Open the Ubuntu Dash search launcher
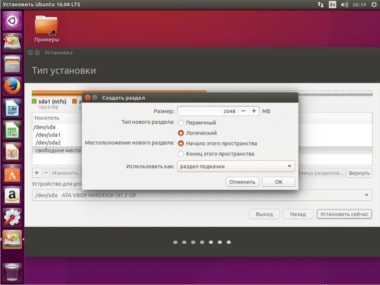The image size is (380, 285). [12, 21]
